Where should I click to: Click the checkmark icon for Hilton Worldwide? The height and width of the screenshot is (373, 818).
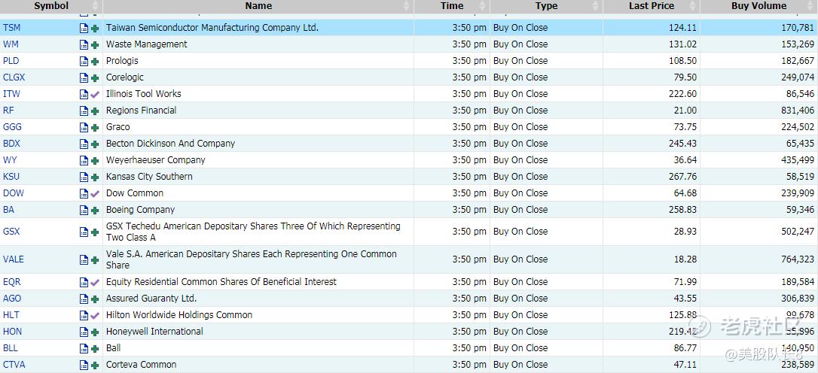[x=94, y=316]
